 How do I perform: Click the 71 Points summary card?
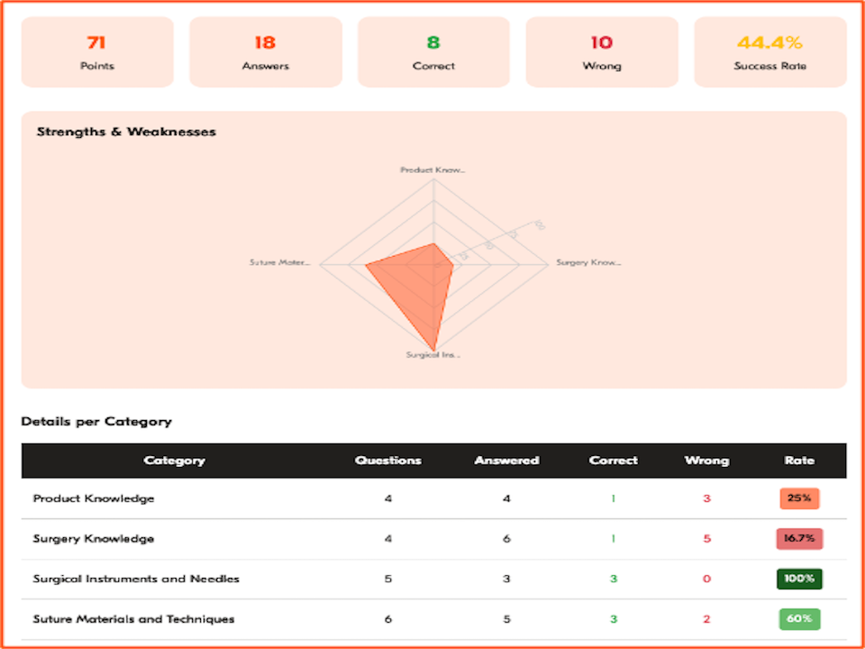pos(97,52)
